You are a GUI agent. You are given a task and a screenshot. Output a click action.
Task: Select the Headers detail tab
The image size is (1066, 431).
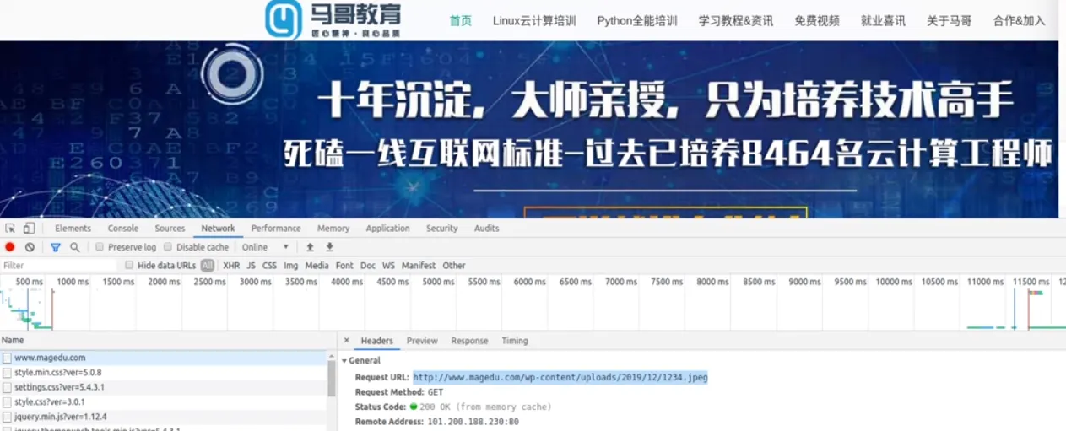tap(377, 341)
